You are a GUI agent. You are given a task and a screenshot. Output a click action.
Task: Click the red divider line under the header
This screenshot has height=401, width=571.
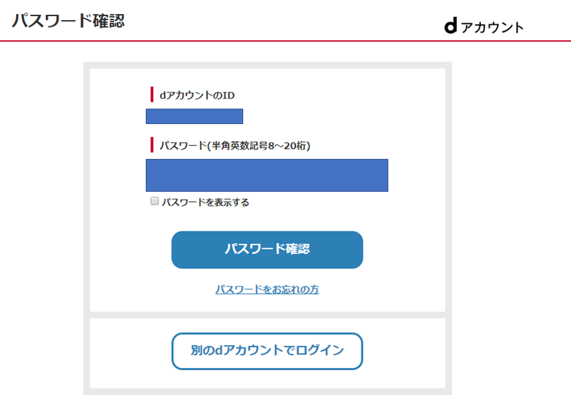[x=285, y=41]
